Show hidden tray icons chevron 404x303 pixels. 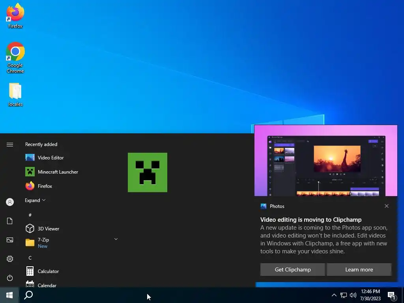[334, 295]
